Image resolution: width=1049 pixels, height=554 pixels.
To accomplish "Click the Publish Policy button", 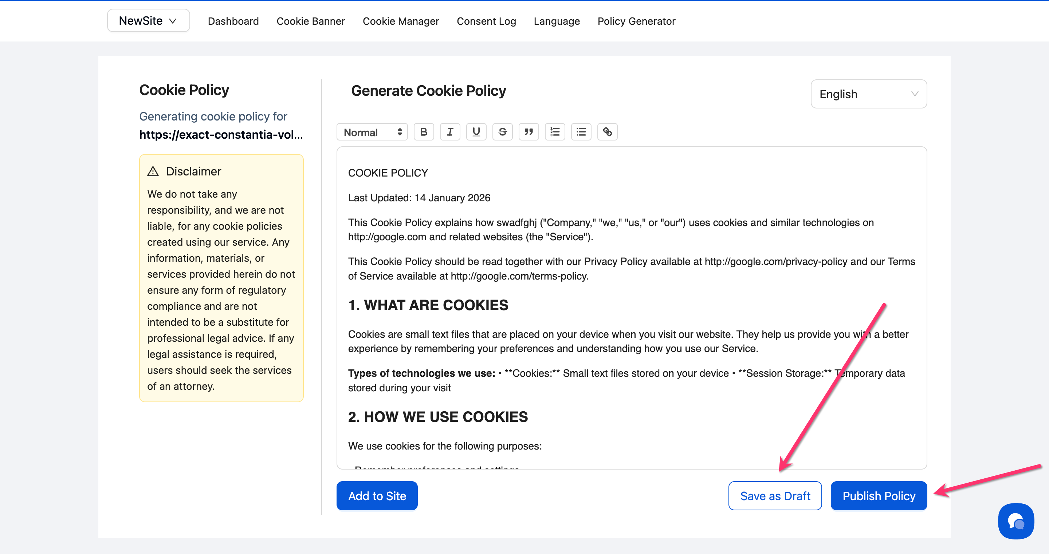I will point(879,495).
